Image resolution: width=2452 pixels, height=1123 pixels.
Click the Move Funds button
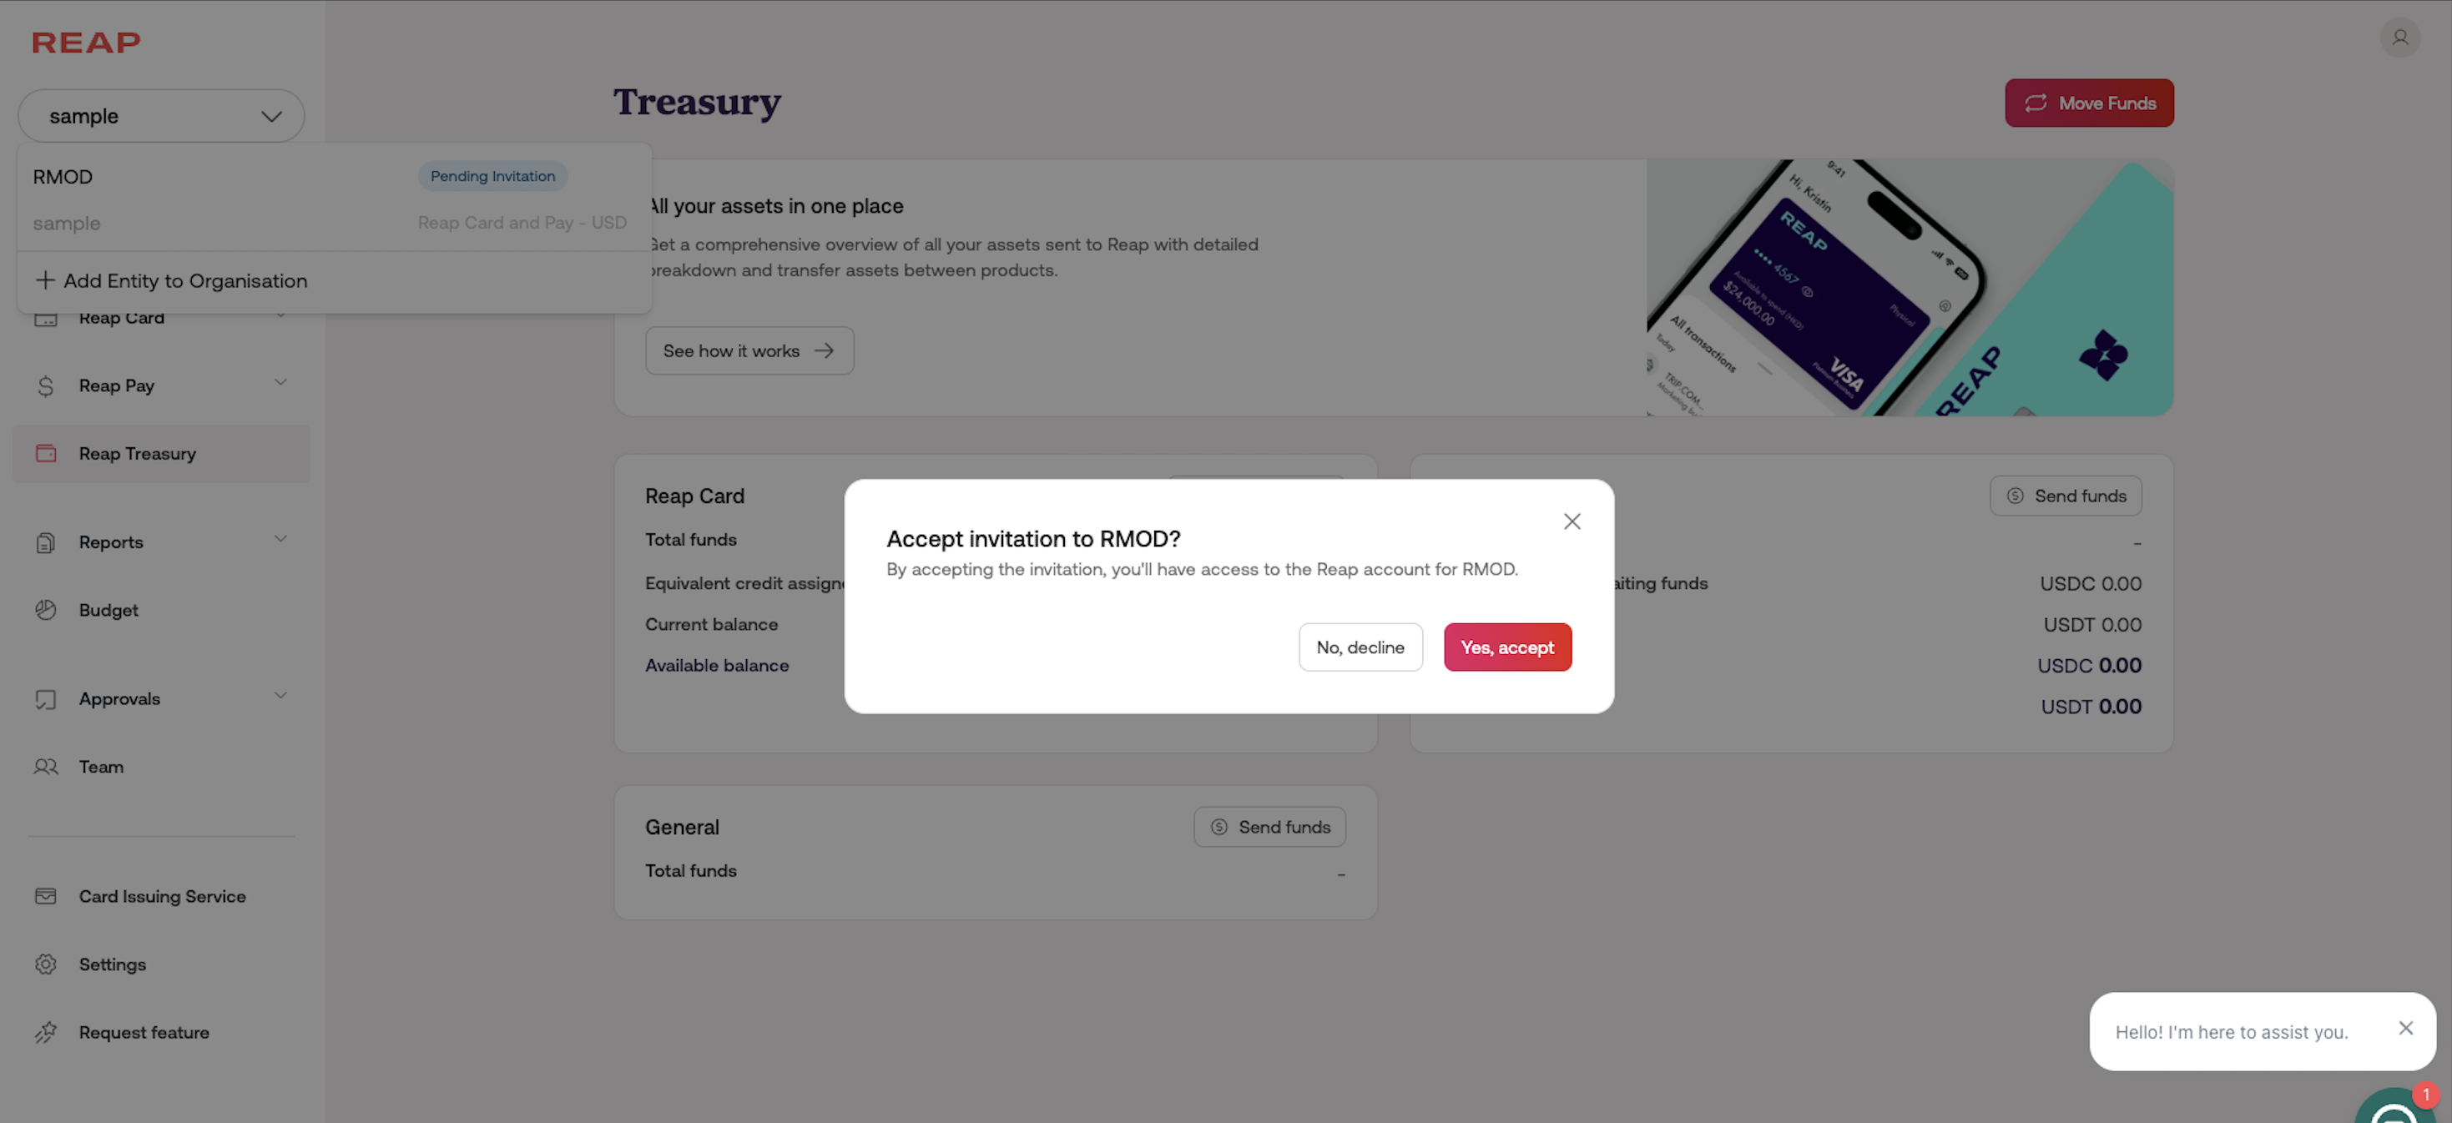2088,103
